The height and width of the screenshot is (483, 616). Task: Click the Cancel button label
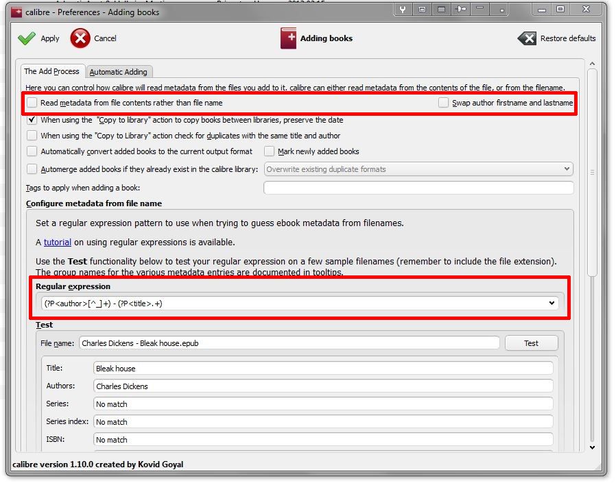(x=105, y=38)
